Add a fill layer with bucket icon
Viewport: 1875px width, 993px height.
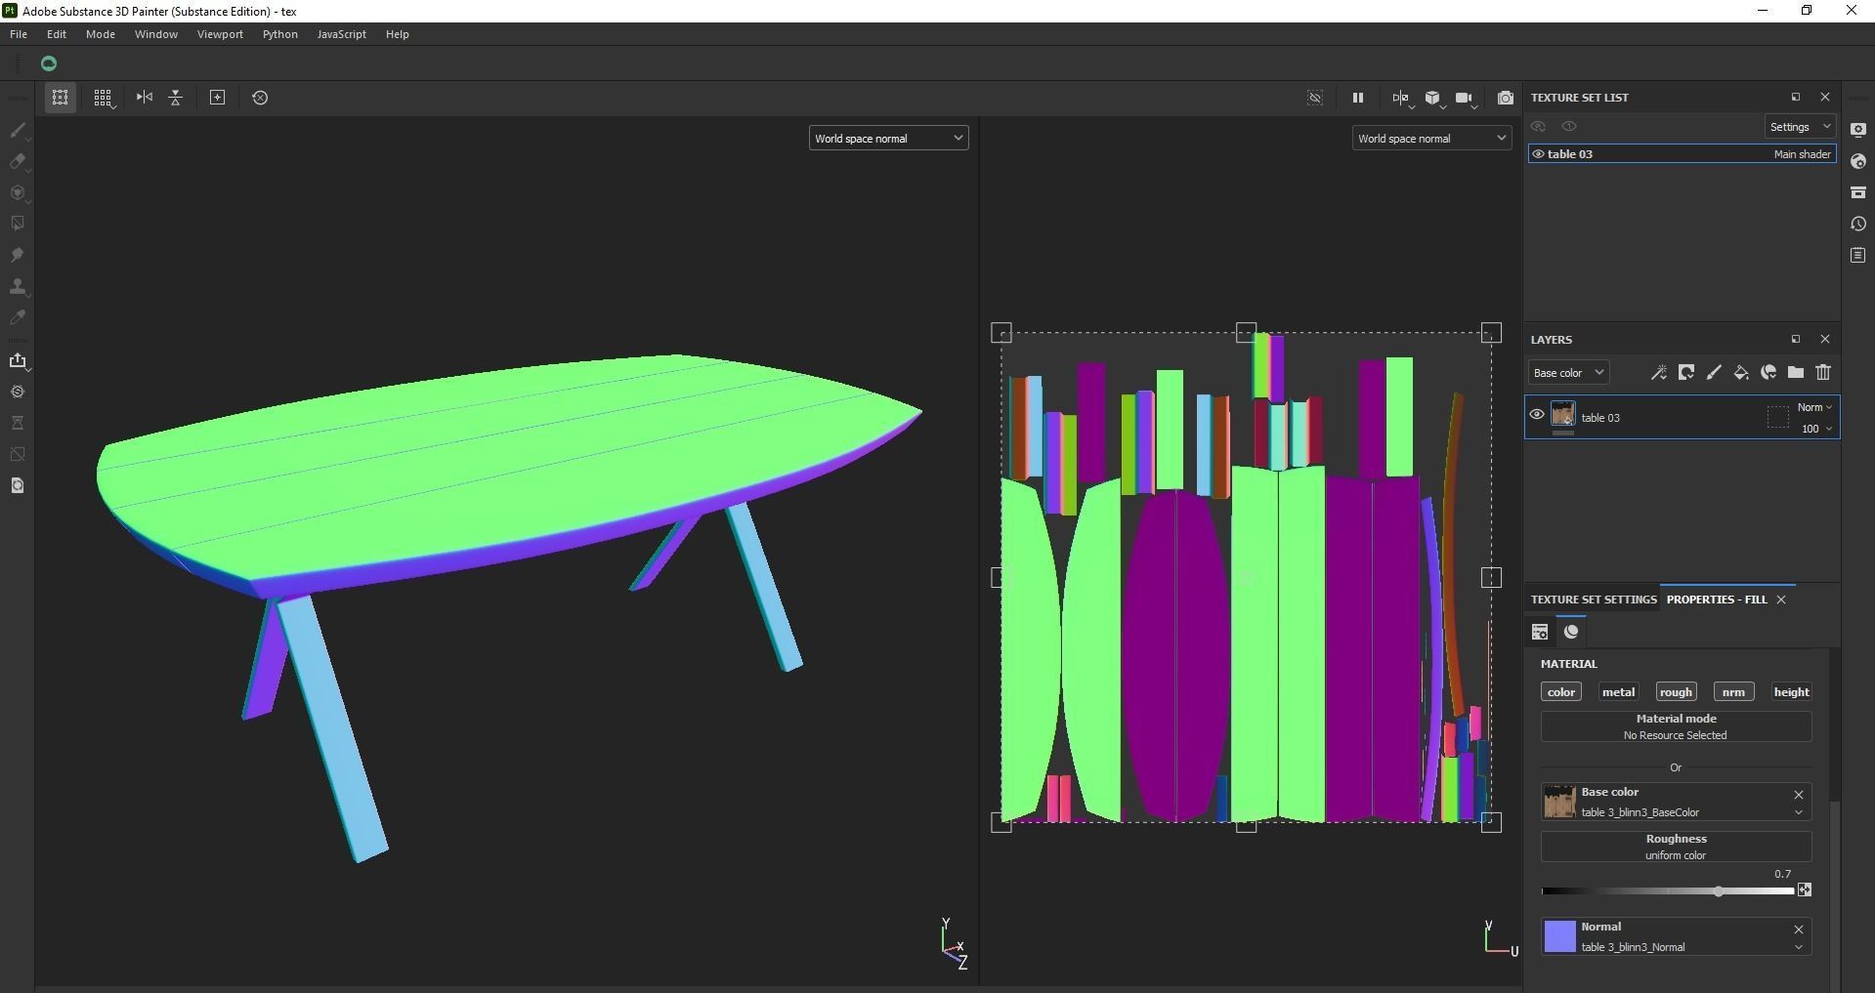pos(1741,372)
